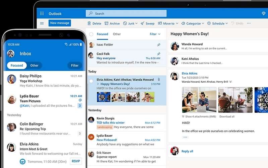Open the Schedule dropdown arrow

point(227,23)
